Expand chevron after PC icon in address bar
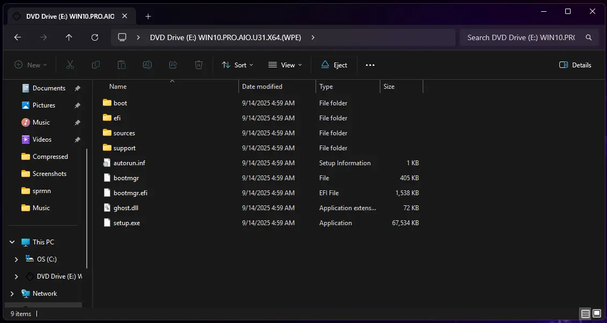Screen dimensions: 607x323 [138, 37]
